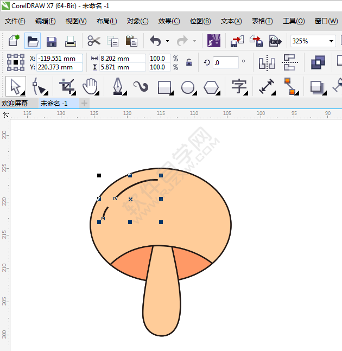The height and width of the screenshot is (351, 342).
Task: Click the Open file icon
Action: click(33, 41)
